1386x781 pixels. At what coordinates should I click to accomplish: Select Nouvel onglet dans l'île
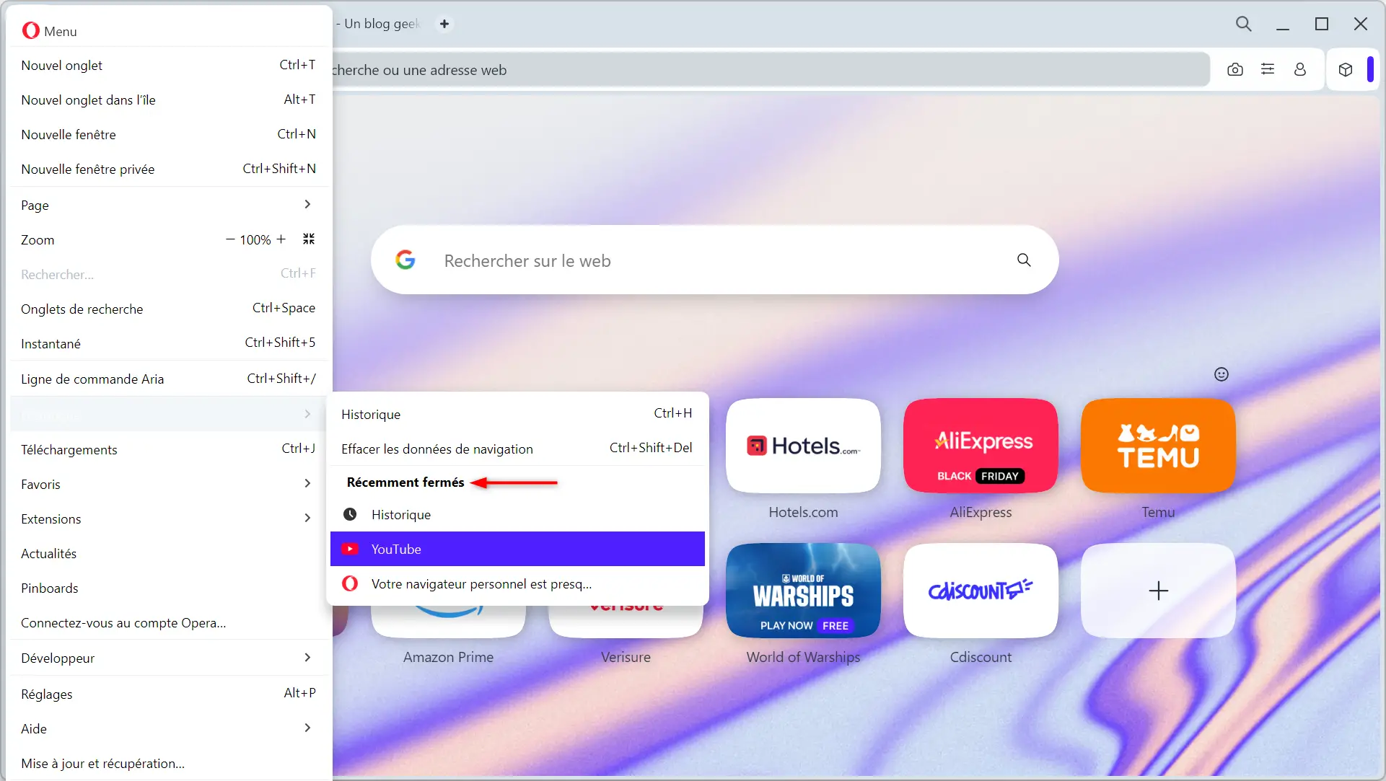tap(170, 100)
